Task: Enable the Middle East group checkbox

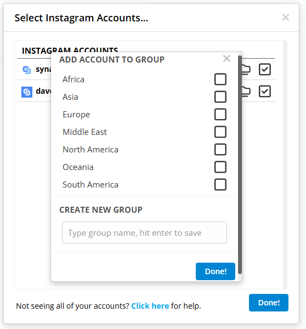Action: pyautogui.click(x=220, y=132)
